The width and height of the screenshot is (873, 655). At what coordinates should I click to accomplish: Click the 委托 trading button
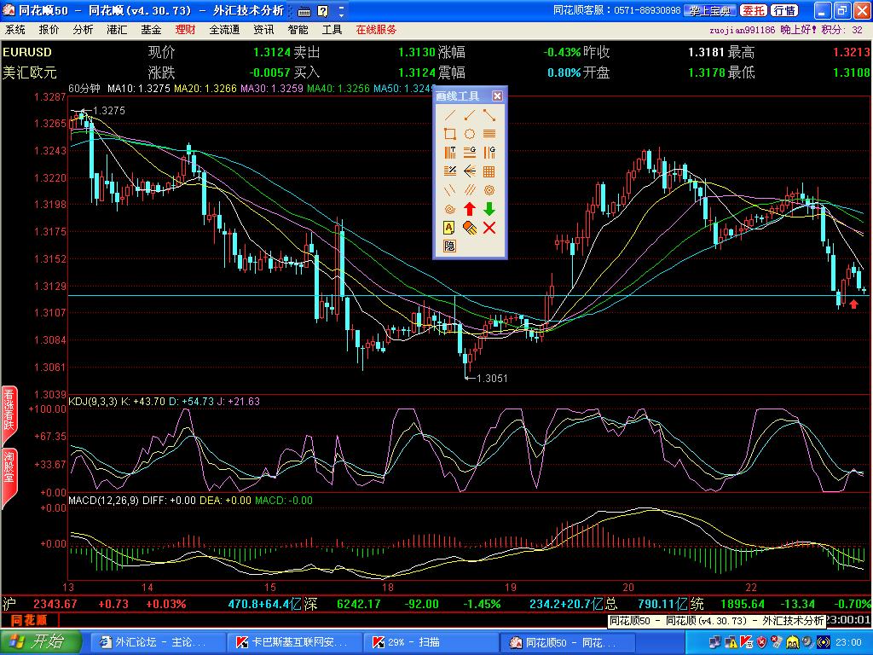pyautogui.click(x=754, y=10)
